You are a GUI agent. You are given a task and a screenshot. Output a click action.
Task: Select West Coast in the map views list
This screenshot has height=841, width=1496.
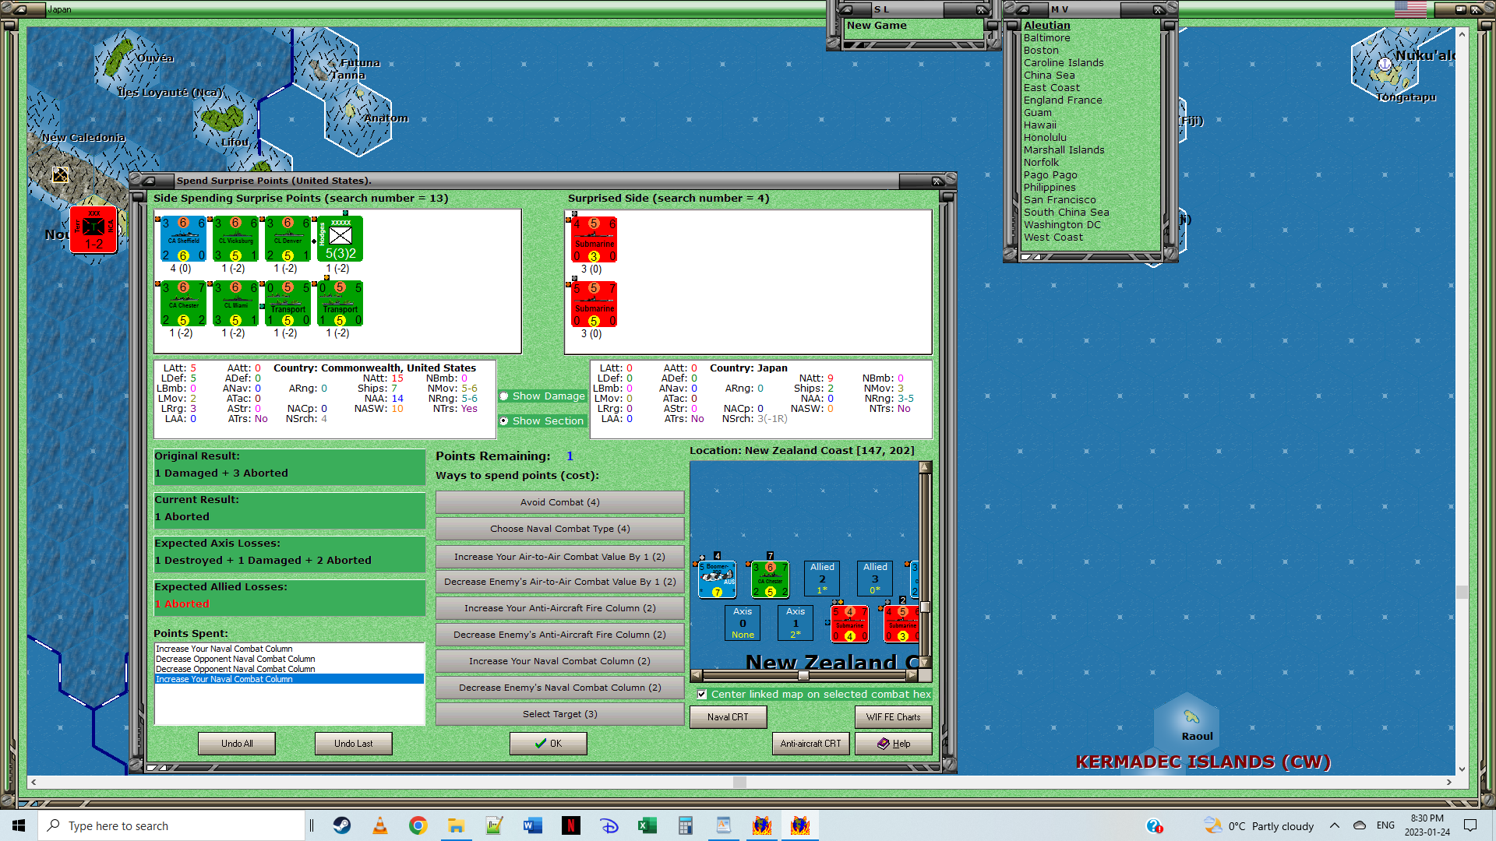[1053, 237]
